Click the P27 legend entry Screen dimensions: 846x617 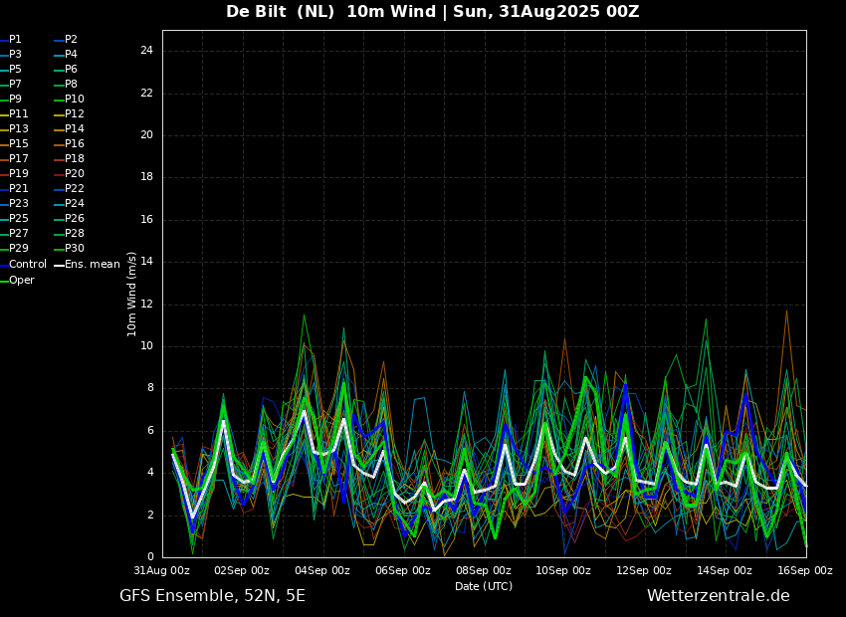(x=18, y=234)
